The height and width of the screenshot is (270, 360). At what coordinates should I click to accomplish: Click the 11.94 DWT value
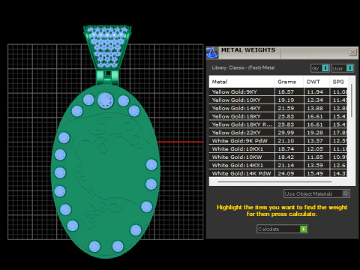tap(315, 91)
